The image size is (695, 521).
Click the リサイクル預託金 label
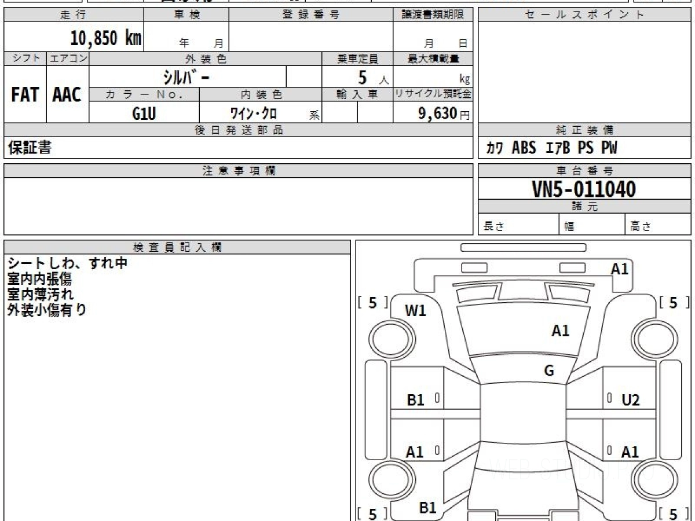pos(433,94)
